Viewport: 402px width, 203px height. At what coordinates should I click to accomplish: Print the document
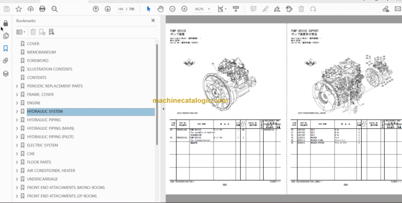42,9
